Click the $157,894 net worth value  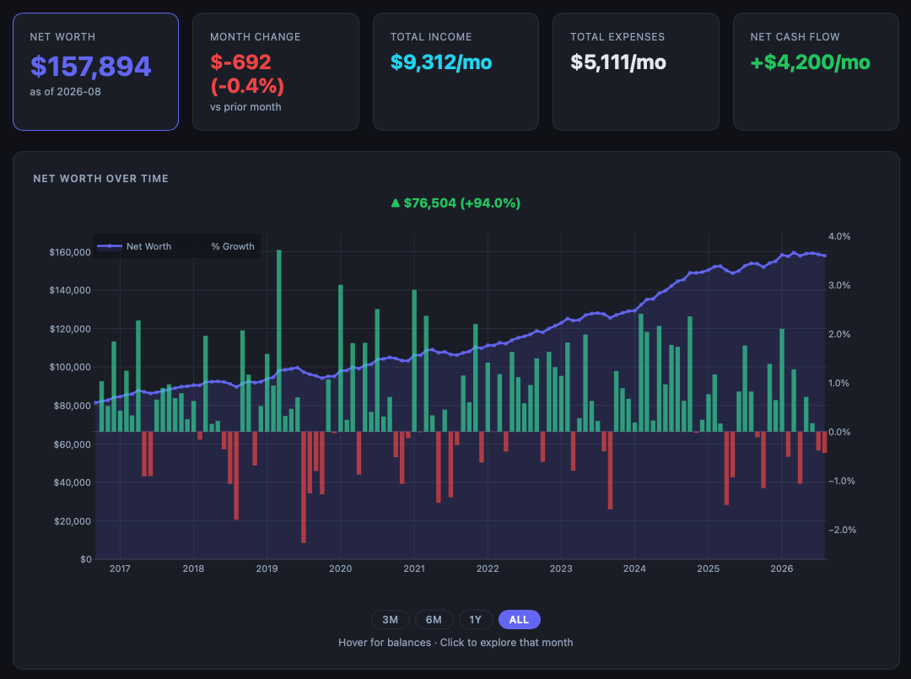(x=90, y=67)
